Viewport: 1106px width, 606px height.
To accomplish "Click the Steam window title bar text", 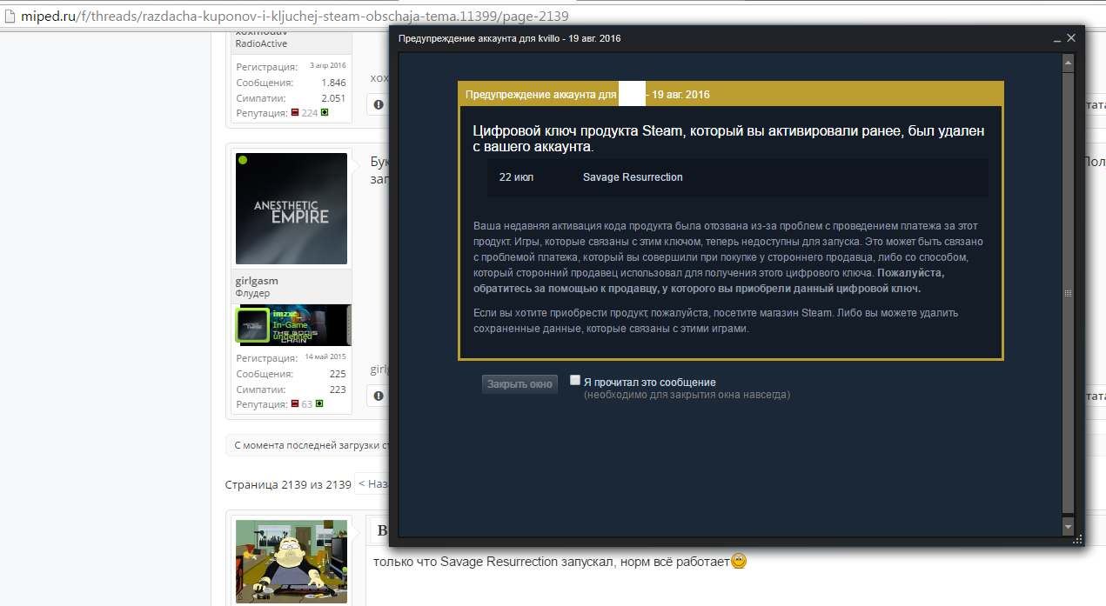I will point(509,39).
